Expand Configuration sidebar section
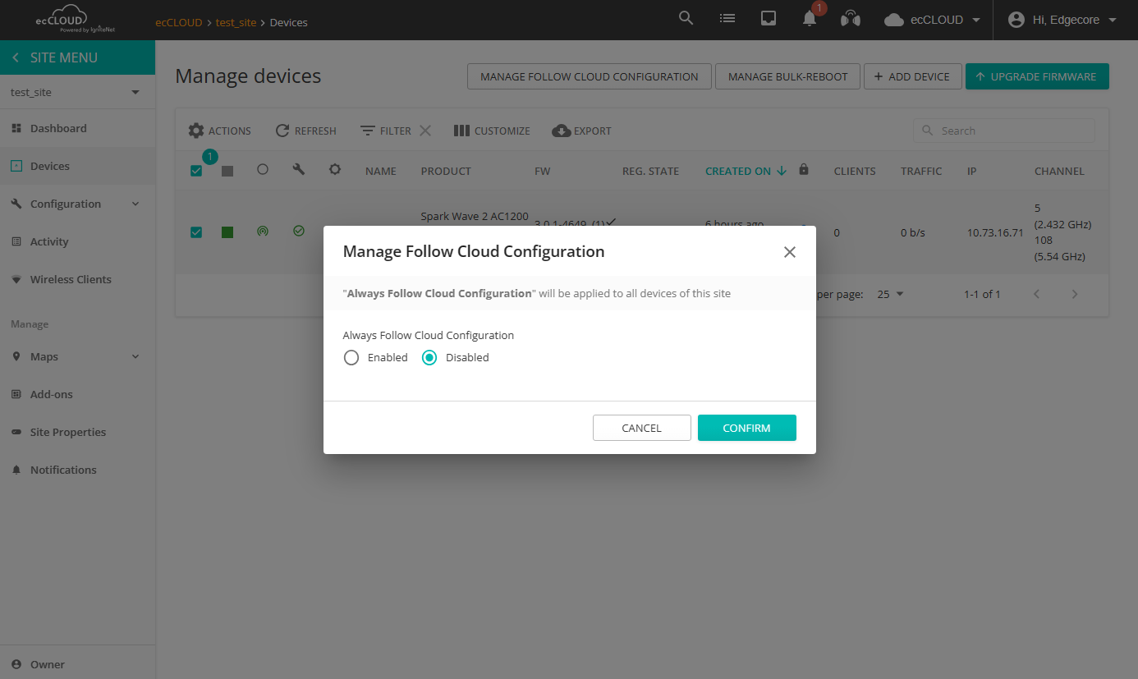 (77, 204)
